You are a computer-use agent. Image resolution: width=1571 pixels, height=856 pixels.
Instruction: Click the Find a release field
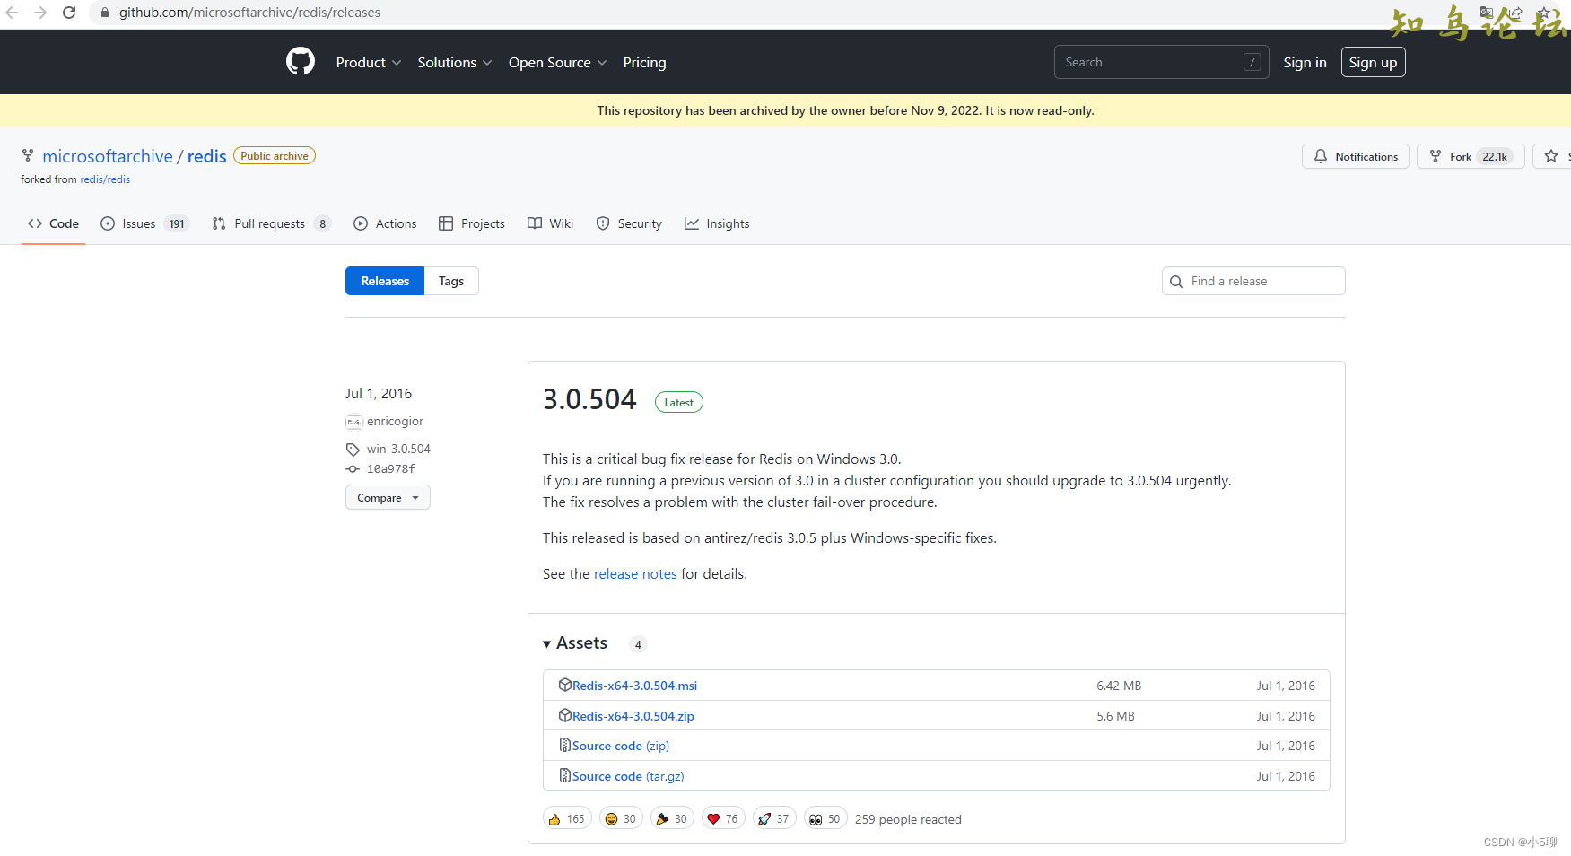pos(1252,281)
